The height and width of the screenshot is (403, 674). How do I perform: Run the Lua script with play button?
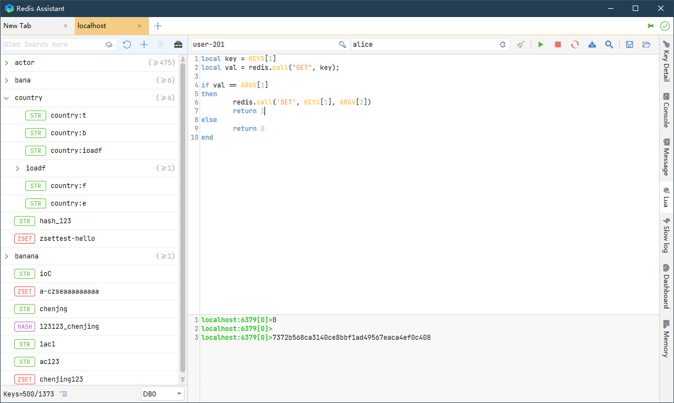541,45
